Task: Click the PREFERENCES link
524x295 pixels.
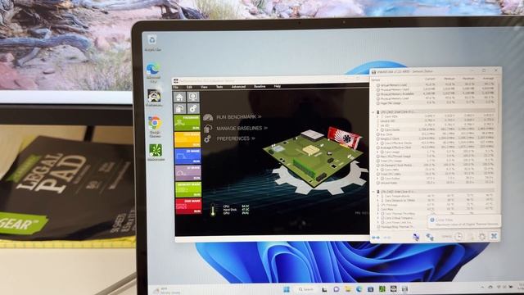Action: (x=236, y=138)
